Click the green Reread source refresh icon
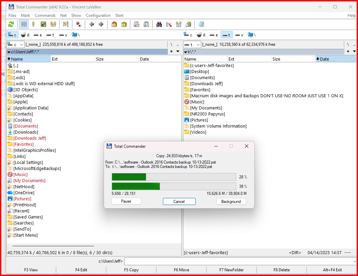The image size is (358, 276). click(11, 24)
